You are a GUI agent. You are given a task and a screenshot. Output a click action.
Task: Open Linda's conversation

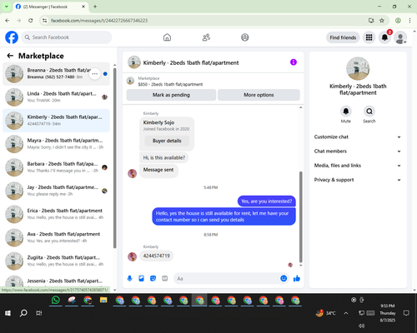pyautogui.click(x=56, y=97)
